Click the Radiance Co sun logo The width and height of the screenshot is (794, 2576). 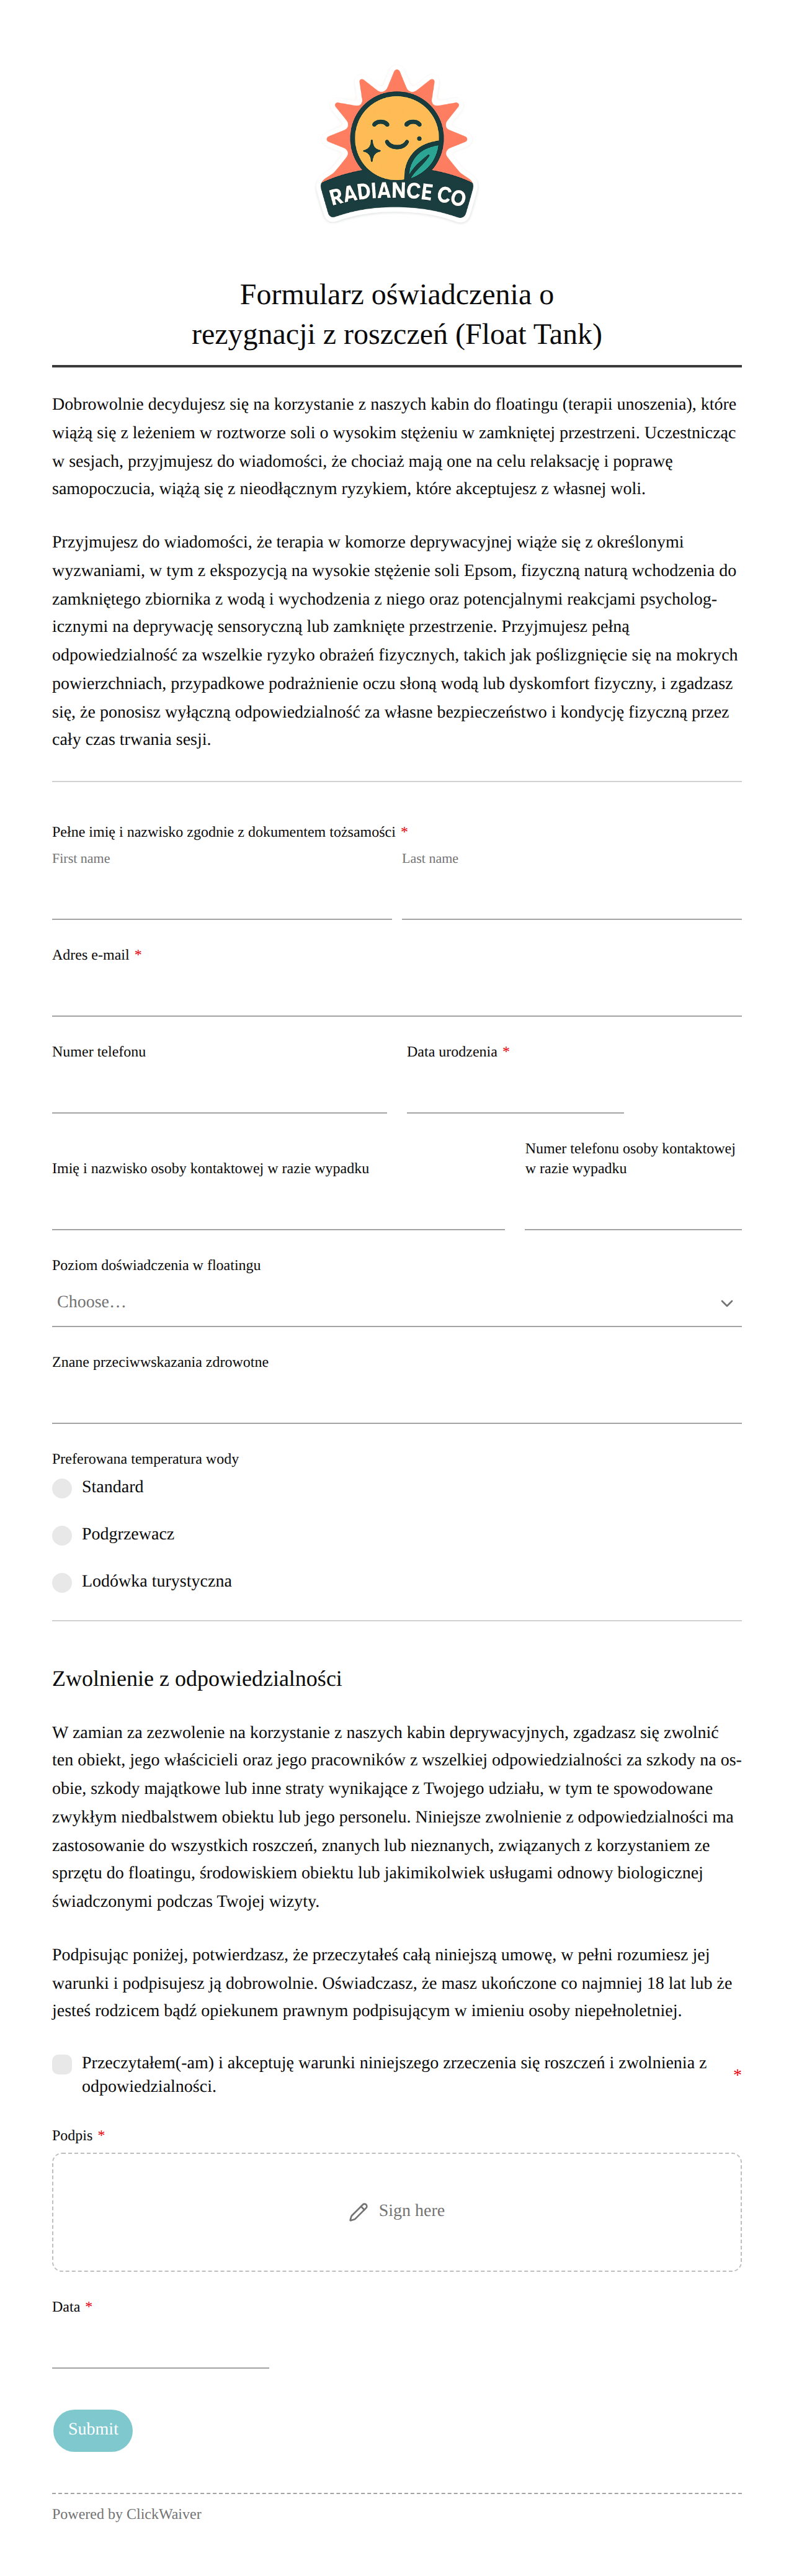click(x=396, y=145)
